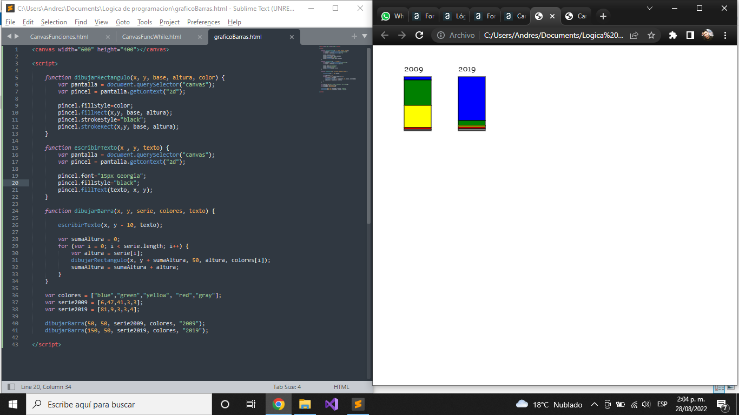Open weather widget 18°C Nublado
739x415 pixels.
point(549,404)
